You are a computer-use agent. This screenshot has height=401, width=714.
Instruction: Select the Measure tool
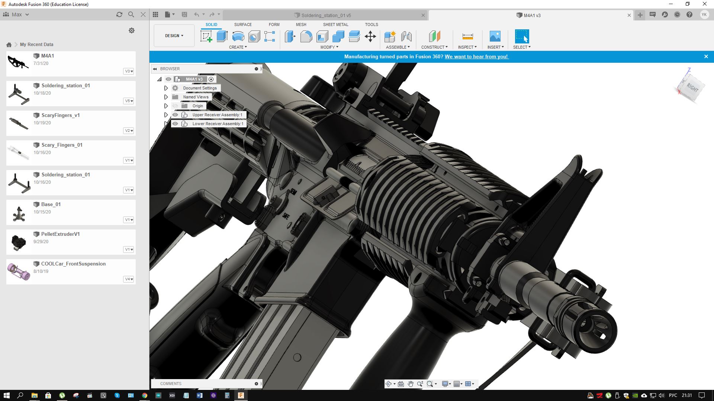[x=467, y=36]
